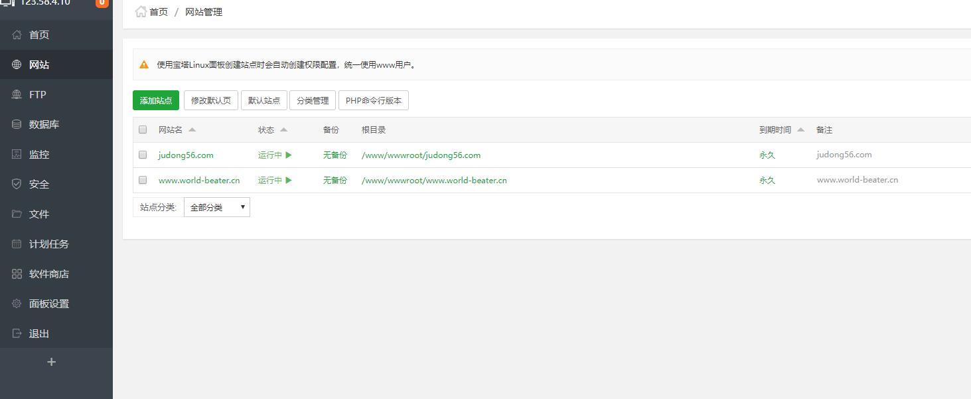This screenshot has height=399, width=971.
Task: Check the box for judong56.com
Action: pos(143,155)
